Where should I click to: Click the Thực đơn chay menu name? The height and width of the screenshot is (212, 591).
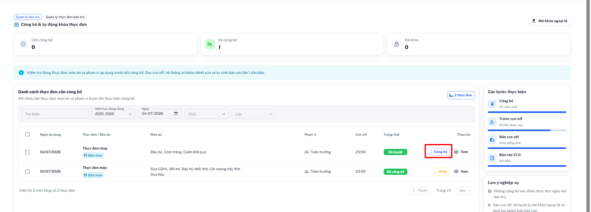95,148
